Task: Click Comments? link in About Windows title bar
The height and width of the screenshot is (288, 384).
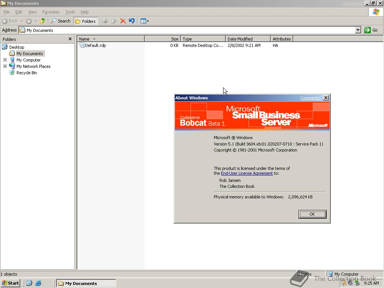Action: [310, 98]
